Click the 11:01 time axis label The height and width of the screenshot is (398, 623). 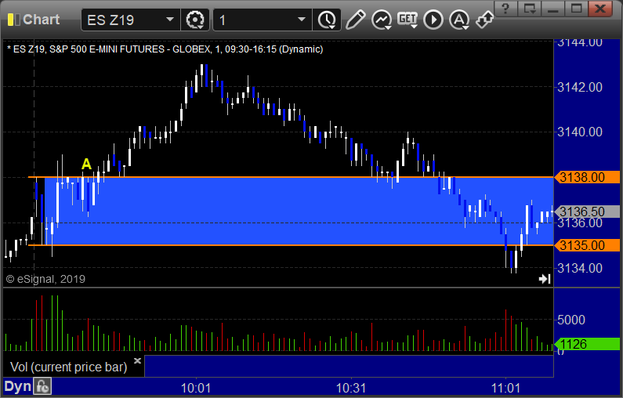505,388
